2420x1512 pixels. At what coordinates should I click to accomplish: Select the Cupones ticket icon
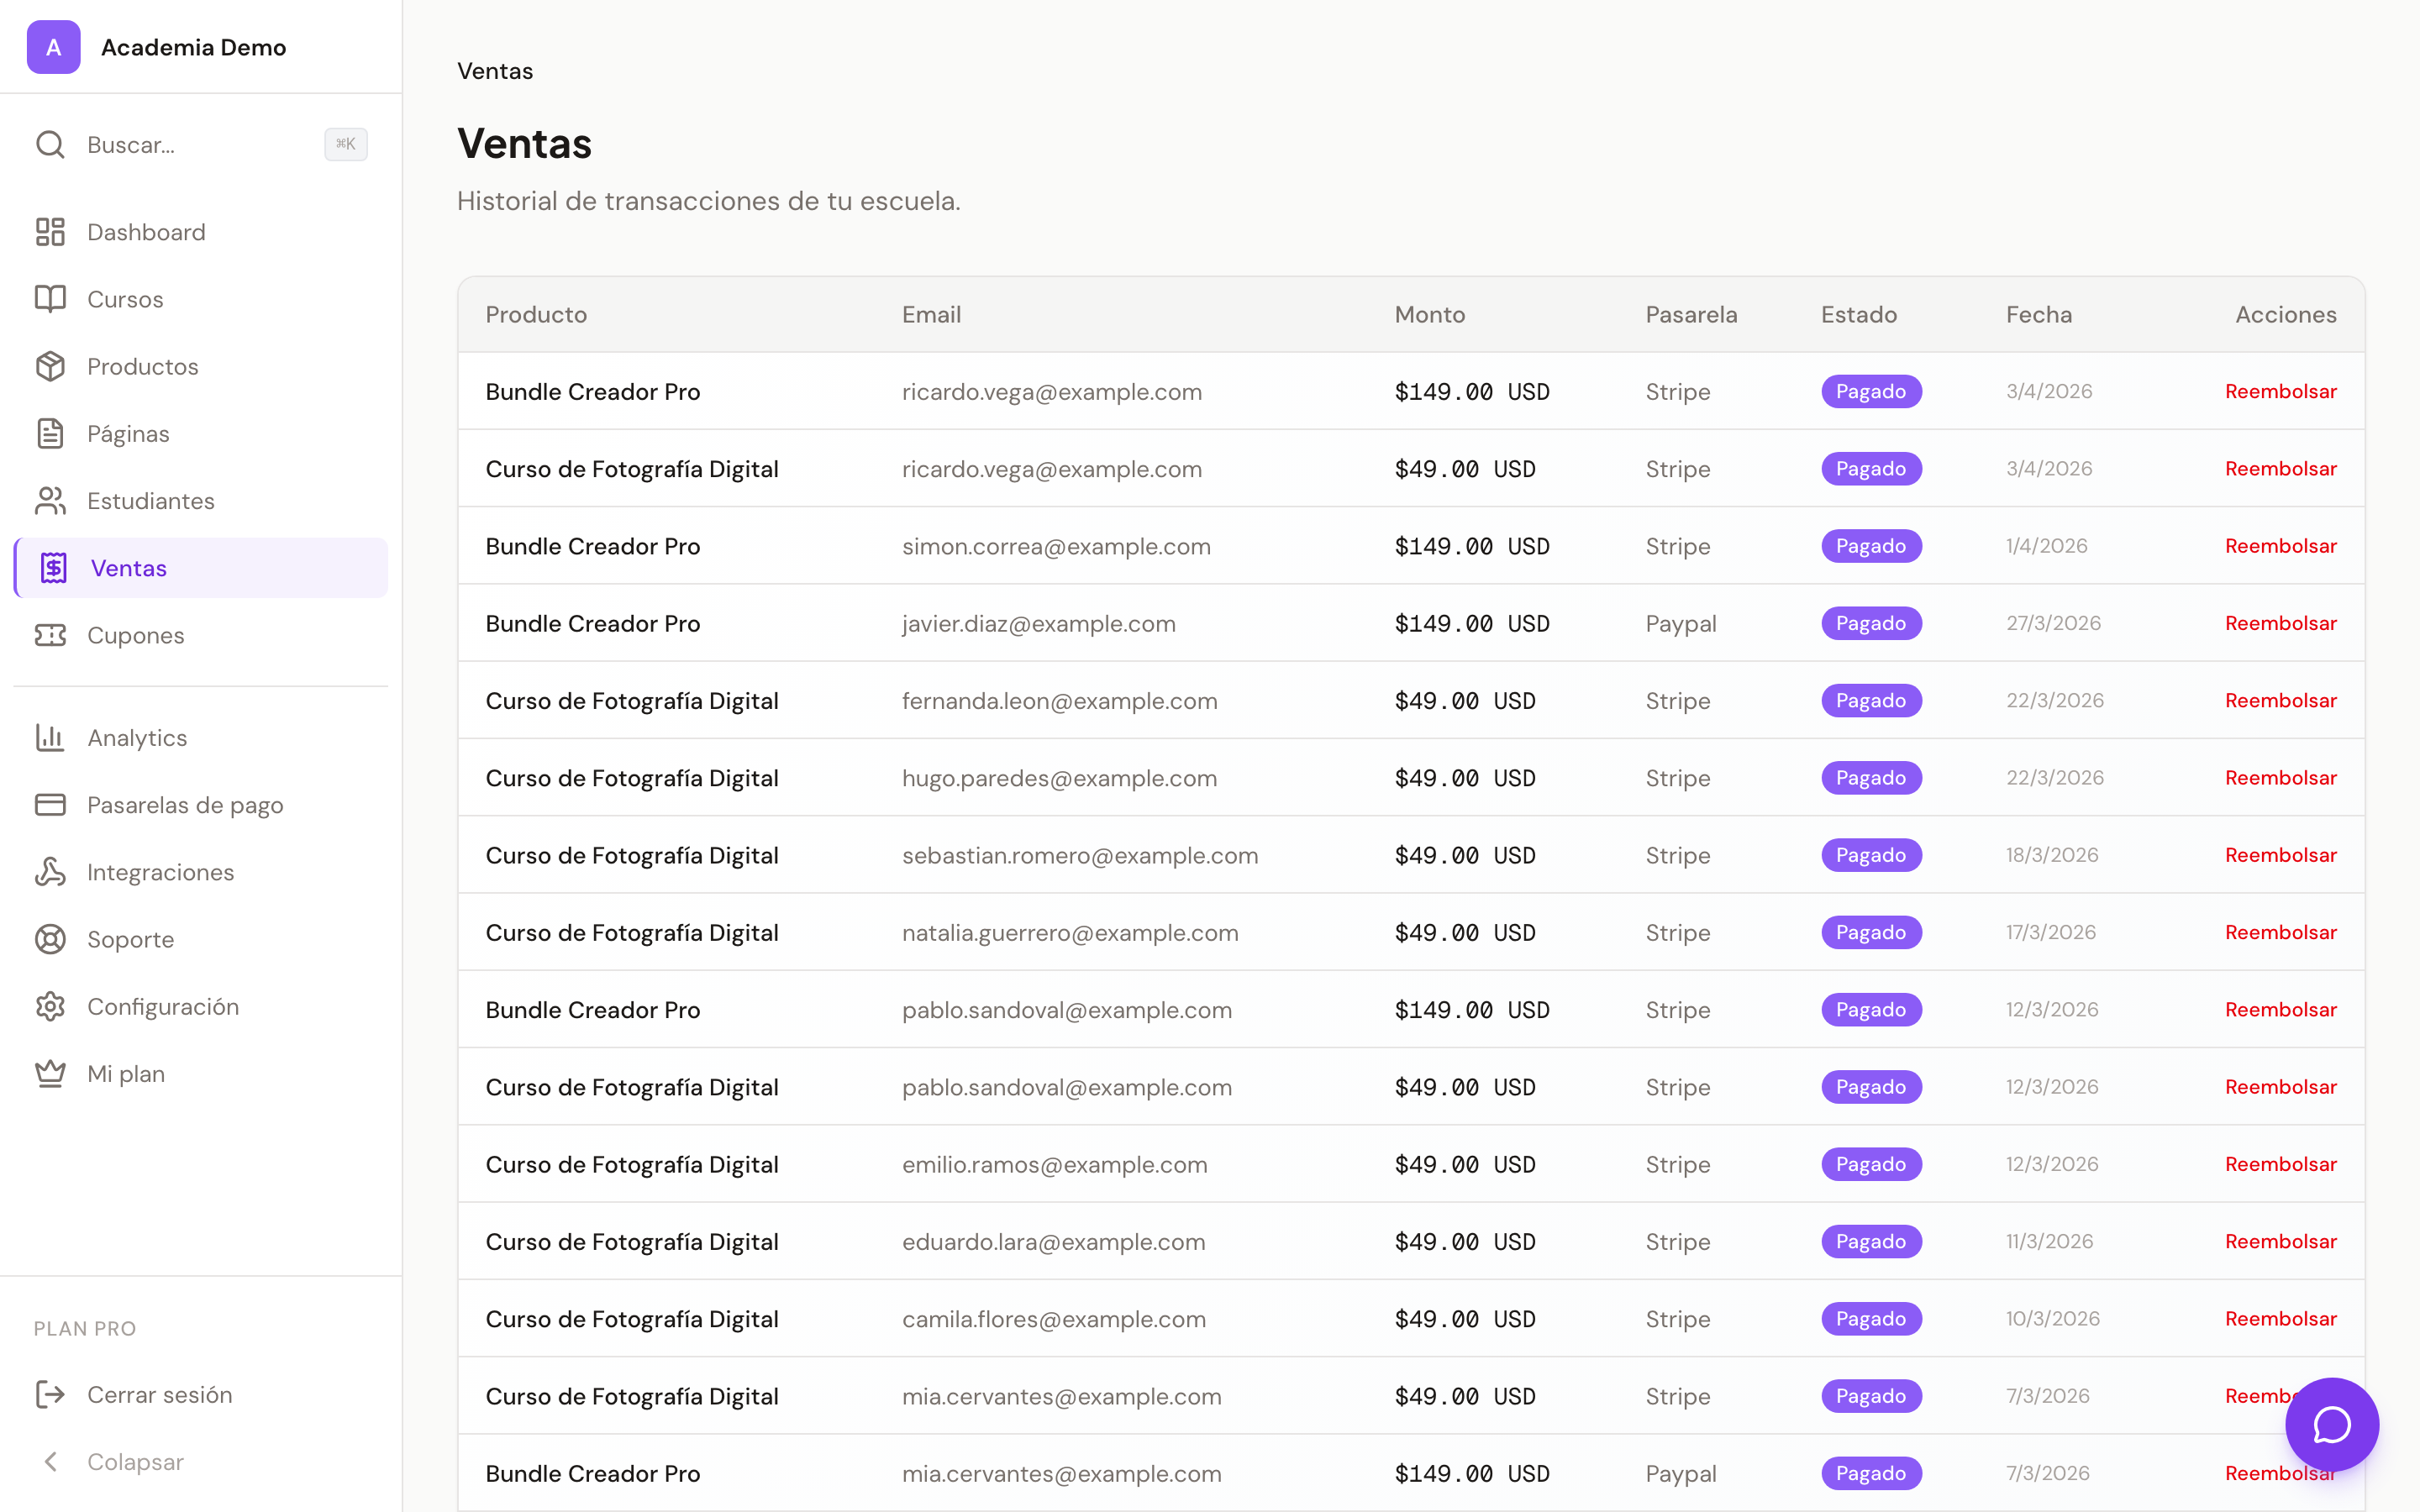(x=52, y=635)
